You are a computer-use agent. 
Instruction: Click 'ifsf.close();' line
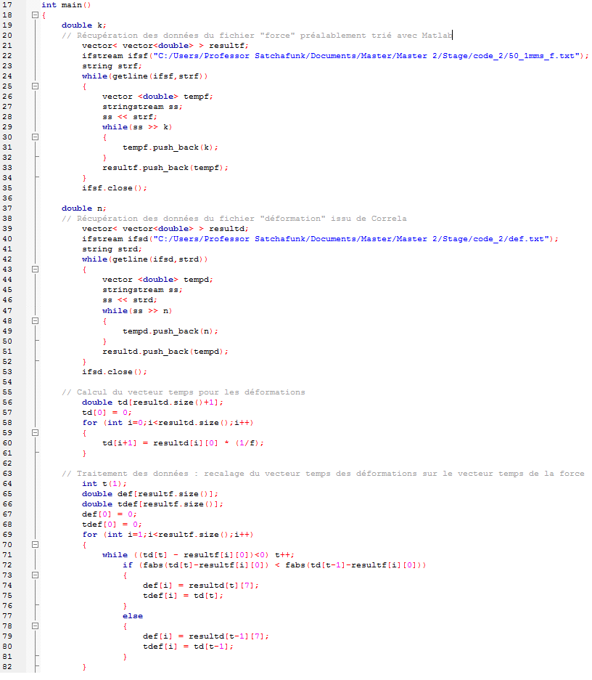pyautogui.click(x=115, y=188)
